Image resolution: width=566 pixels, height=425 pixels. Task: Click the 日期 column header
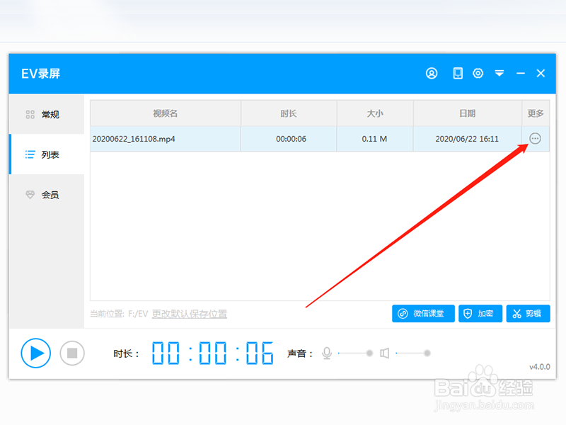(x=468, y=113)
